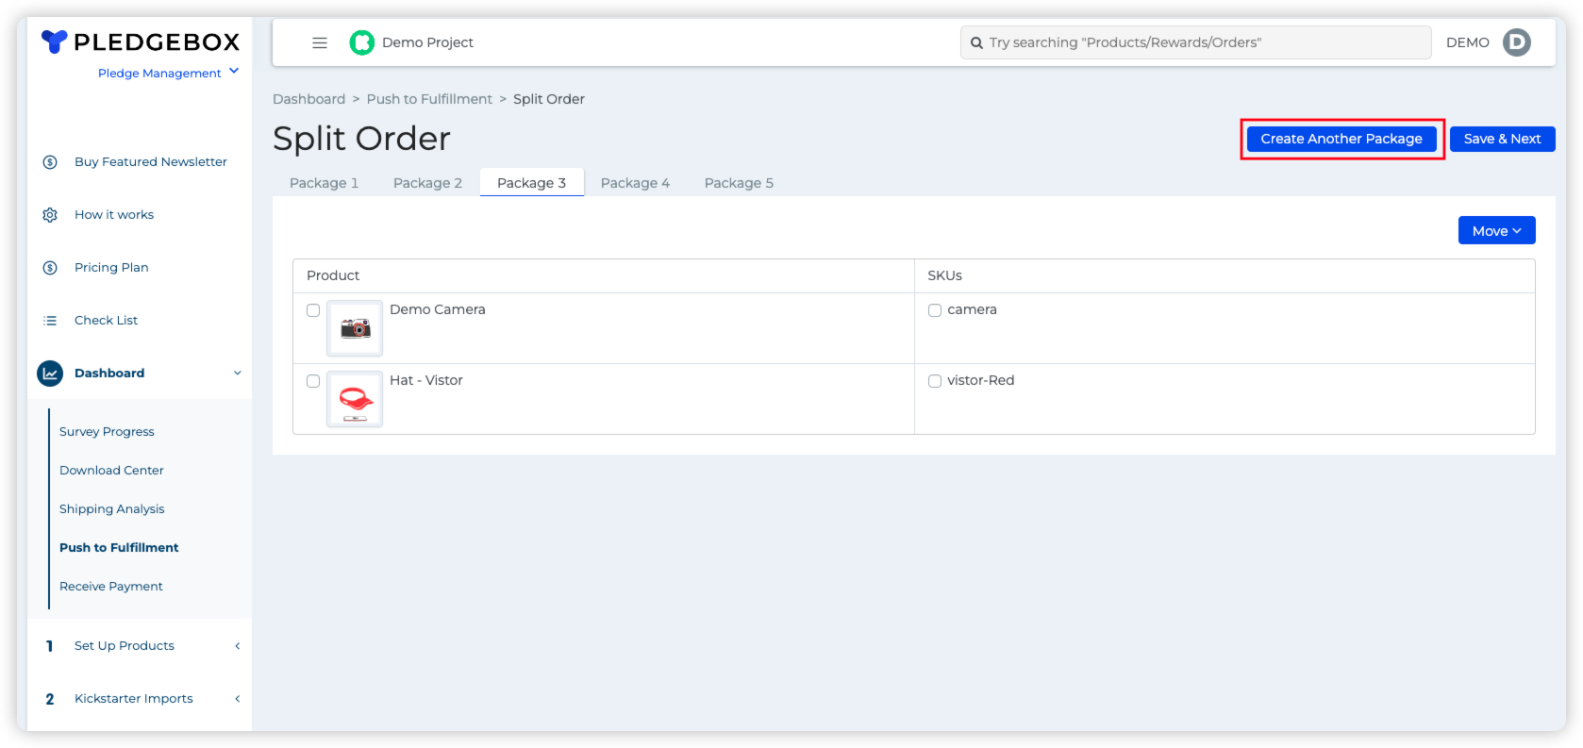Select the Package 3 tab
The width and height of the screenshot is (1583, 748).
click(x=532, y=183)
